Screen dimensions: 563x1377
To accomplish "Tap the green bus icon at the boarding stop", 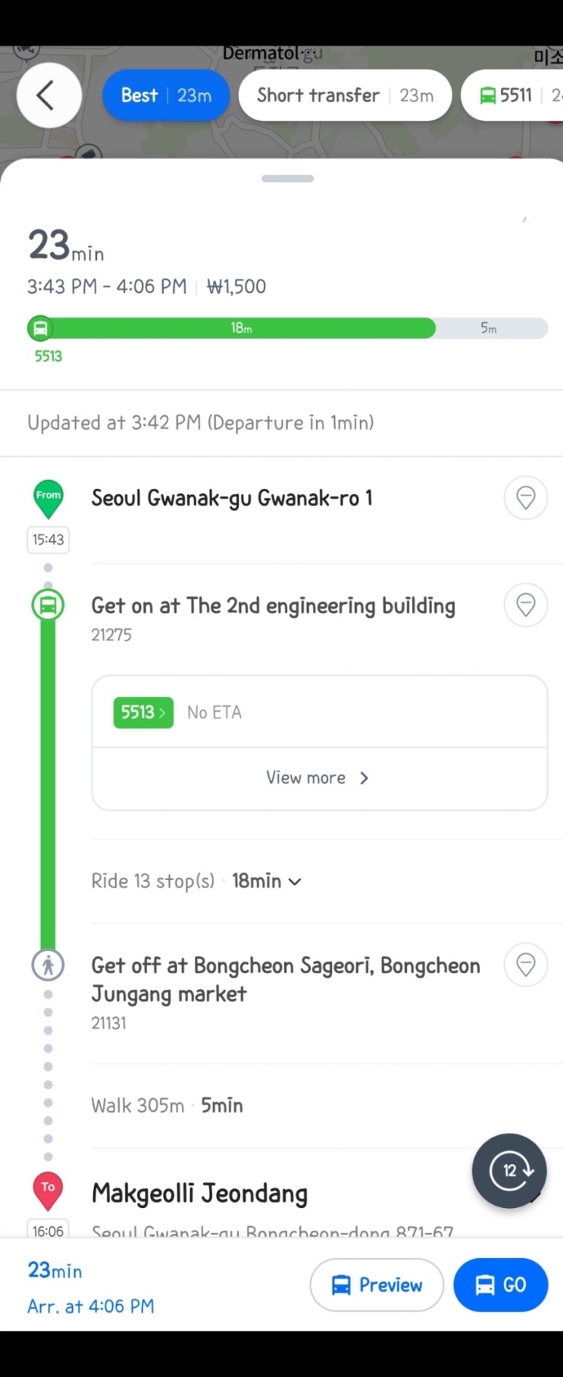I will [48, 605].
